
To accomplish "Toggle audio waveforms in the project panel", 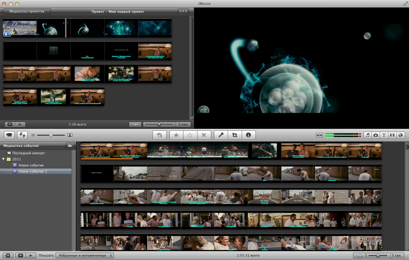I will point(135,124).
